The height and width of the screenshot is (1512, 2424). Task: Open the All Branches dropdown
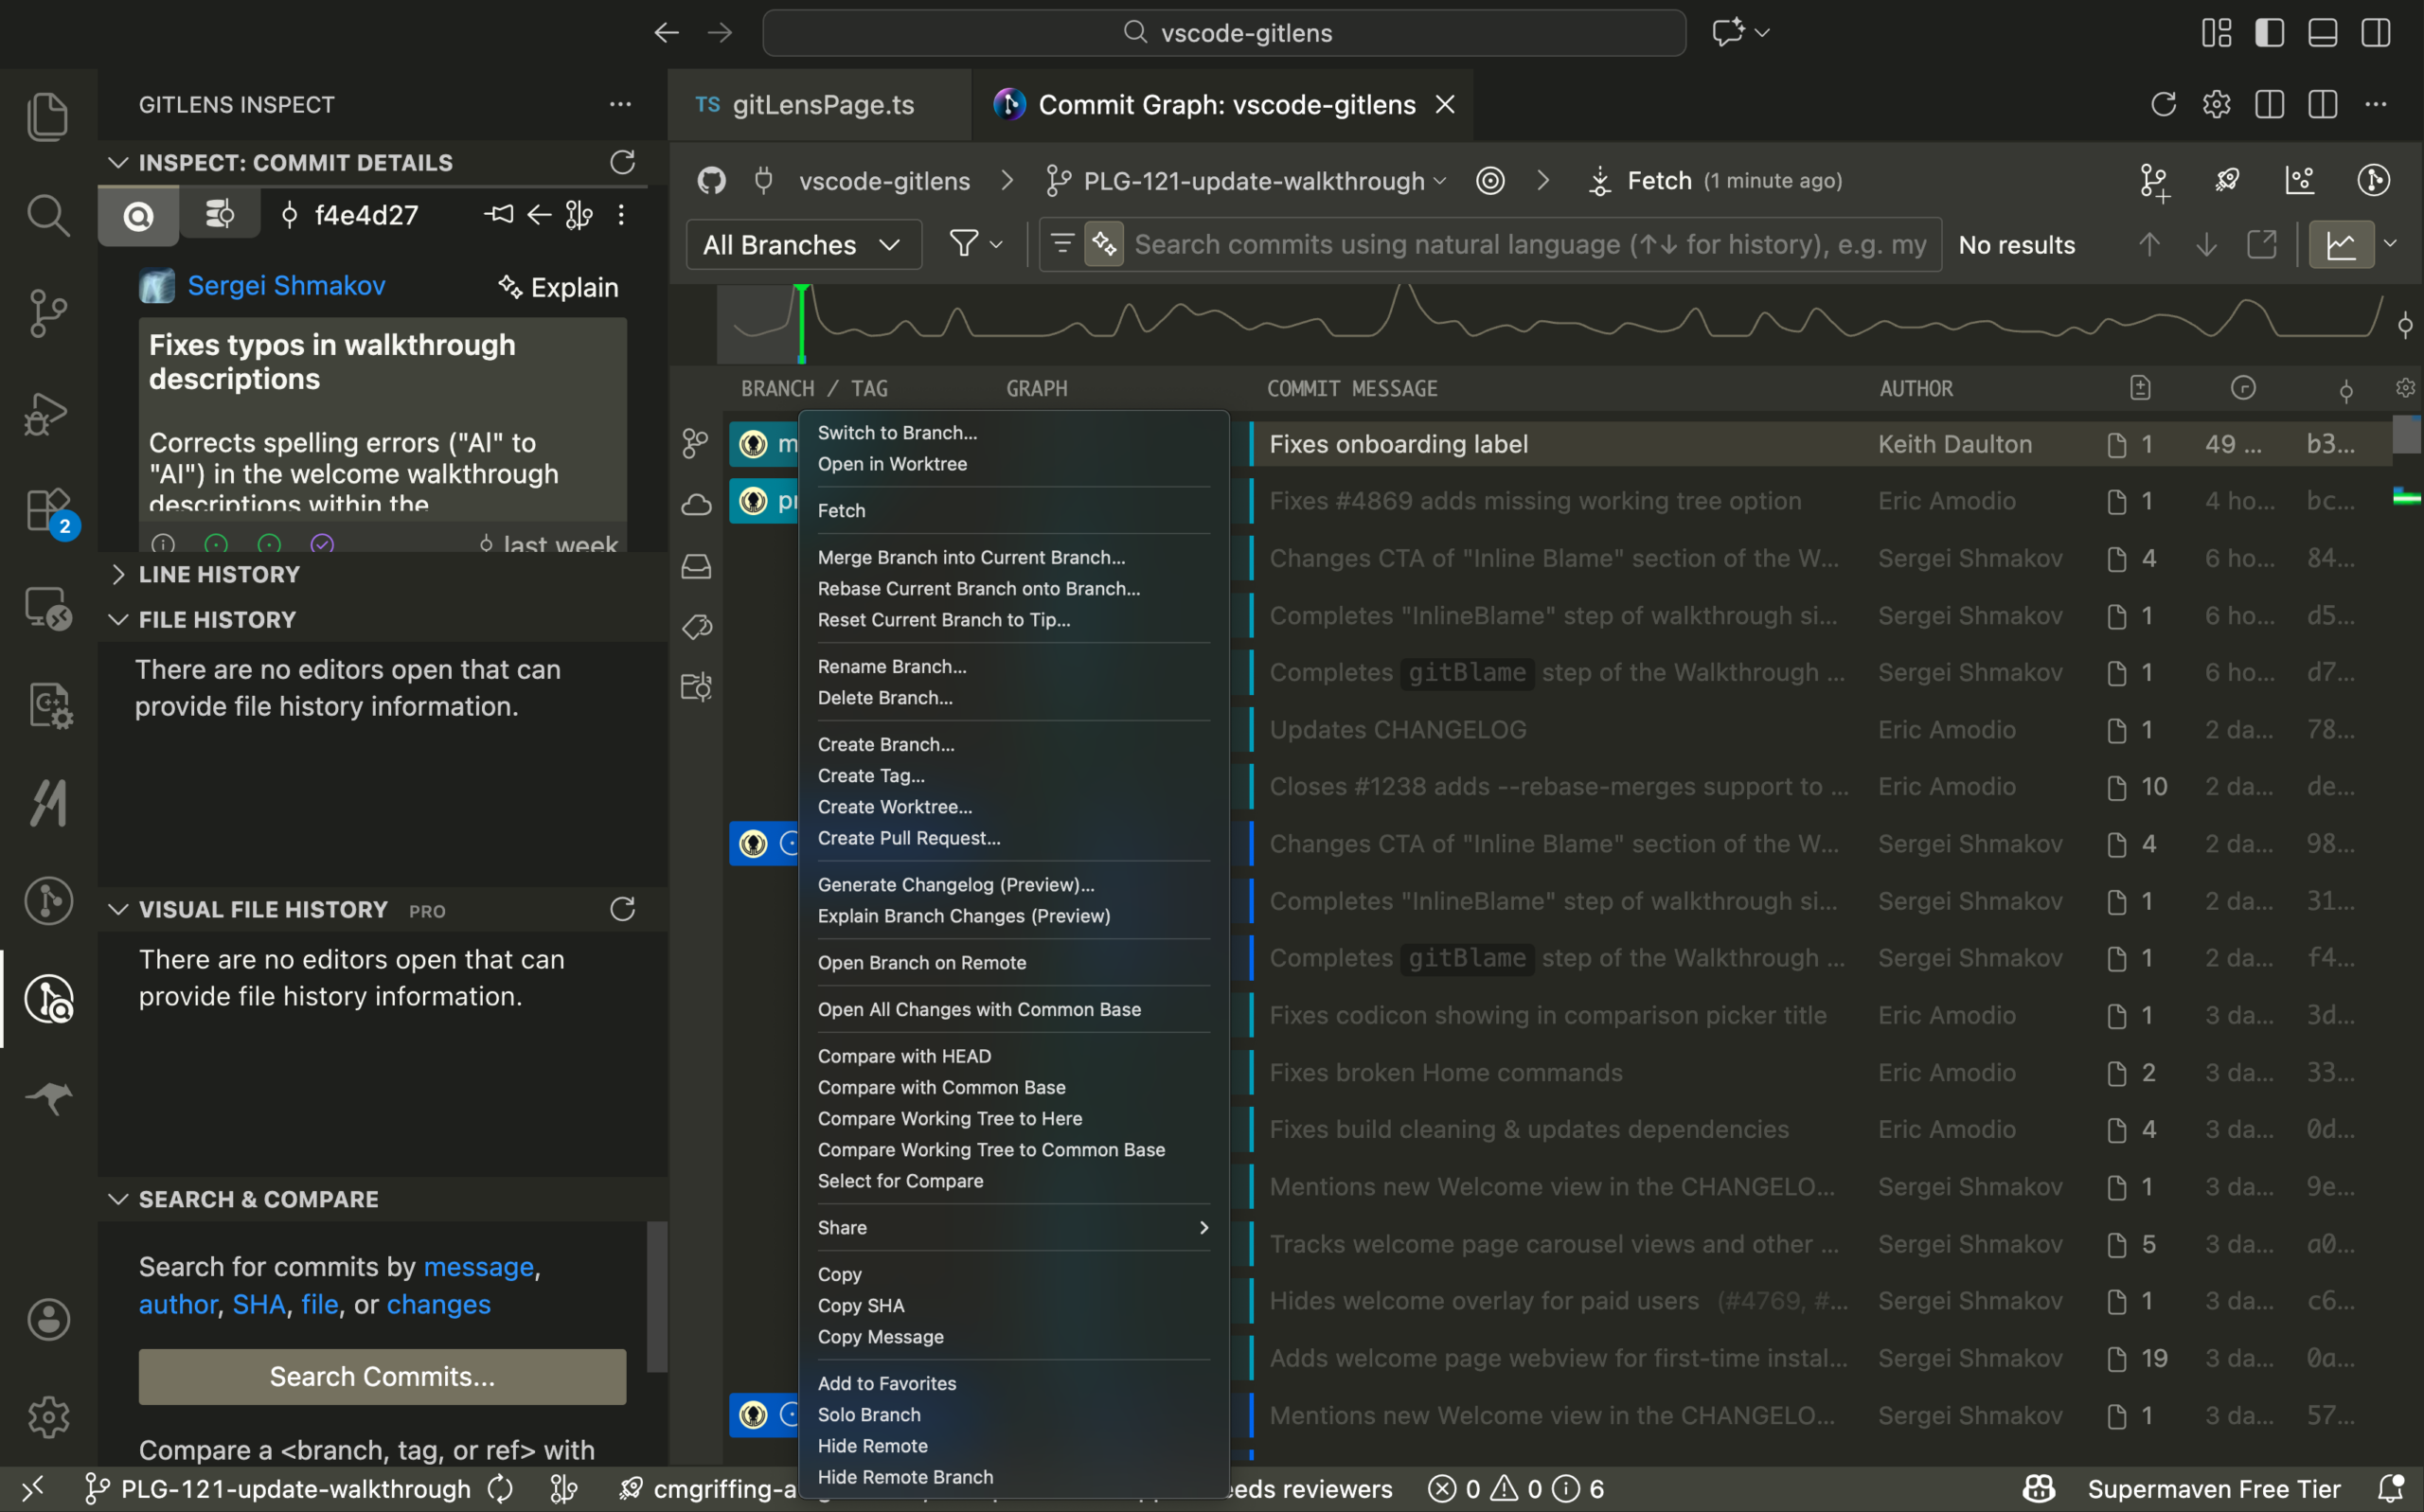tap(803, 244)
